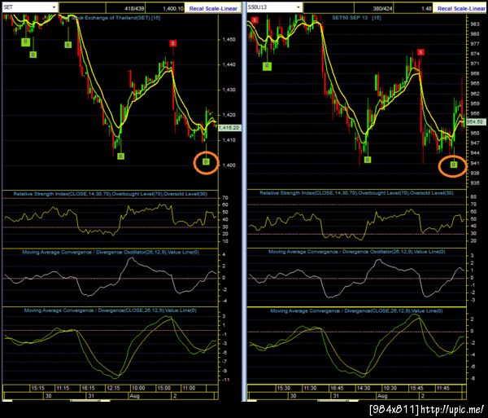Click MACD(CLOSE,26,12,9) title in S50U13 panel
This screenshot has width=488, height=418.
356,310
